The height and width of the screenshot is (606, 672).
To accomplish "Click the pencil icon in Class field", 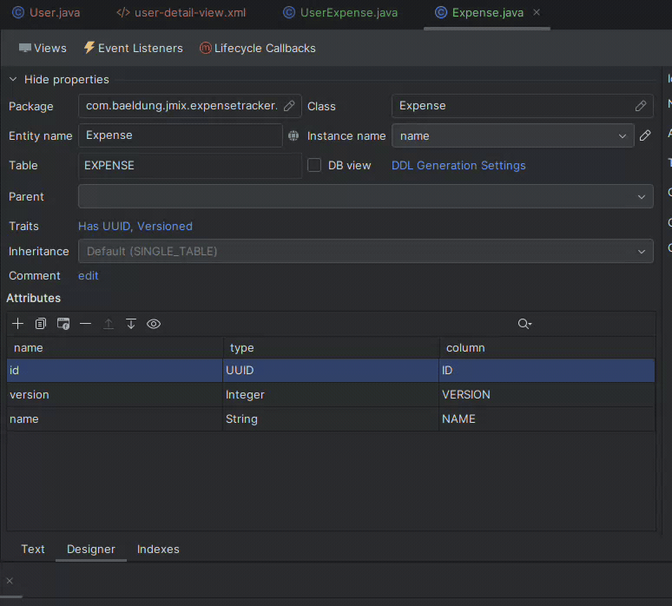I will [641, 106].
